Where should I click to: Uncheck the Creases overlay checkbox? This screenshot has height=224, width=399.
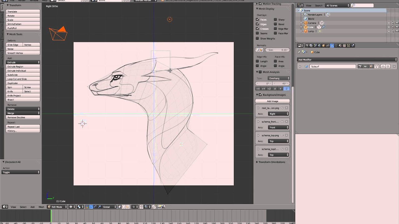point(257,29)
